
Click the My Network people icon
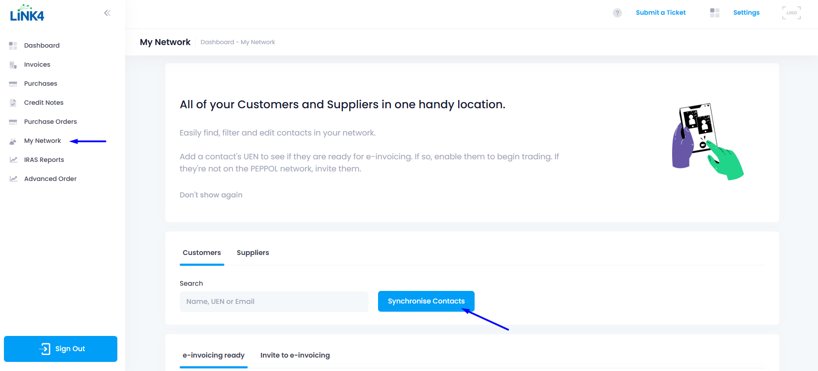pyautogui.click(x=13, y=141)
